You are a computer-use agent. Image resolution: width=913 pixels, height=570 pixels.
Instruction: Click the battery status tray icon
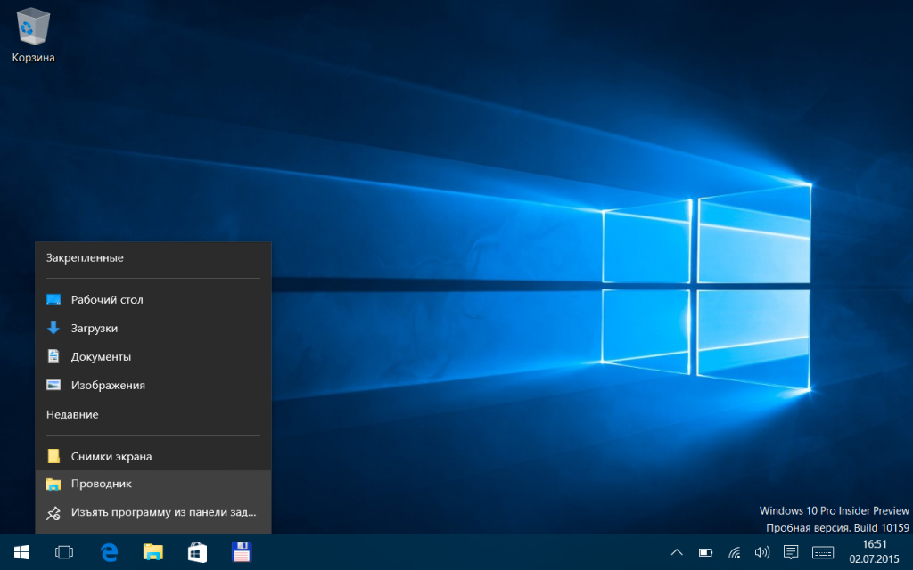tap(705, 552)
